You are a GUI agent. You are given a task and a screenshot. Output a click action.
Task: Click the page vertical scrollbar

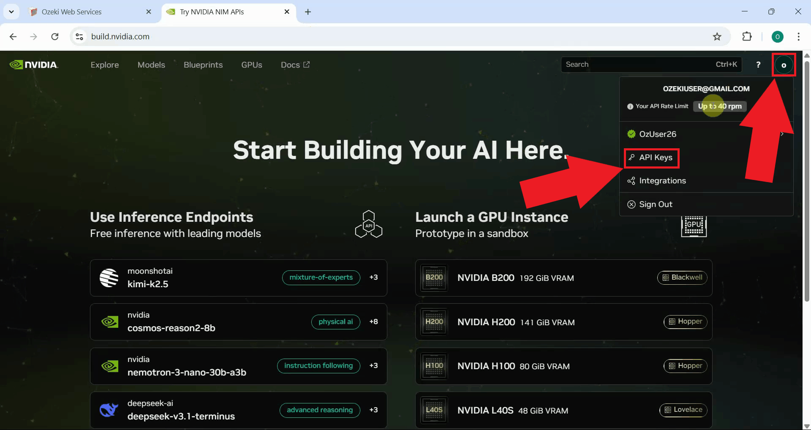[807, 182]
